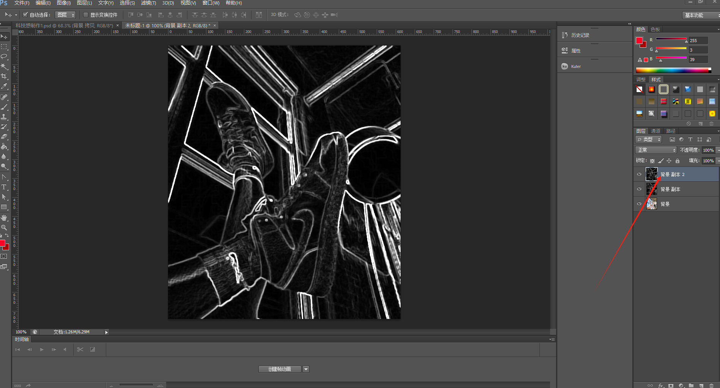The image size is (720, 388).
Task: Click the foreground color swatch in toolbox
Action: pos(2,243)
